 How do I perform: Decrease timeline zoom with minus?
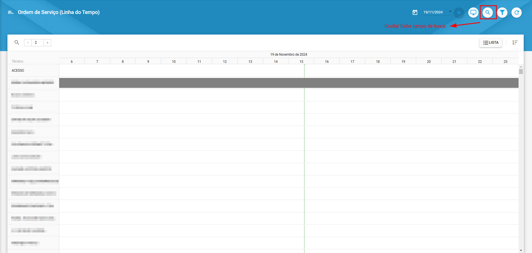28,43
